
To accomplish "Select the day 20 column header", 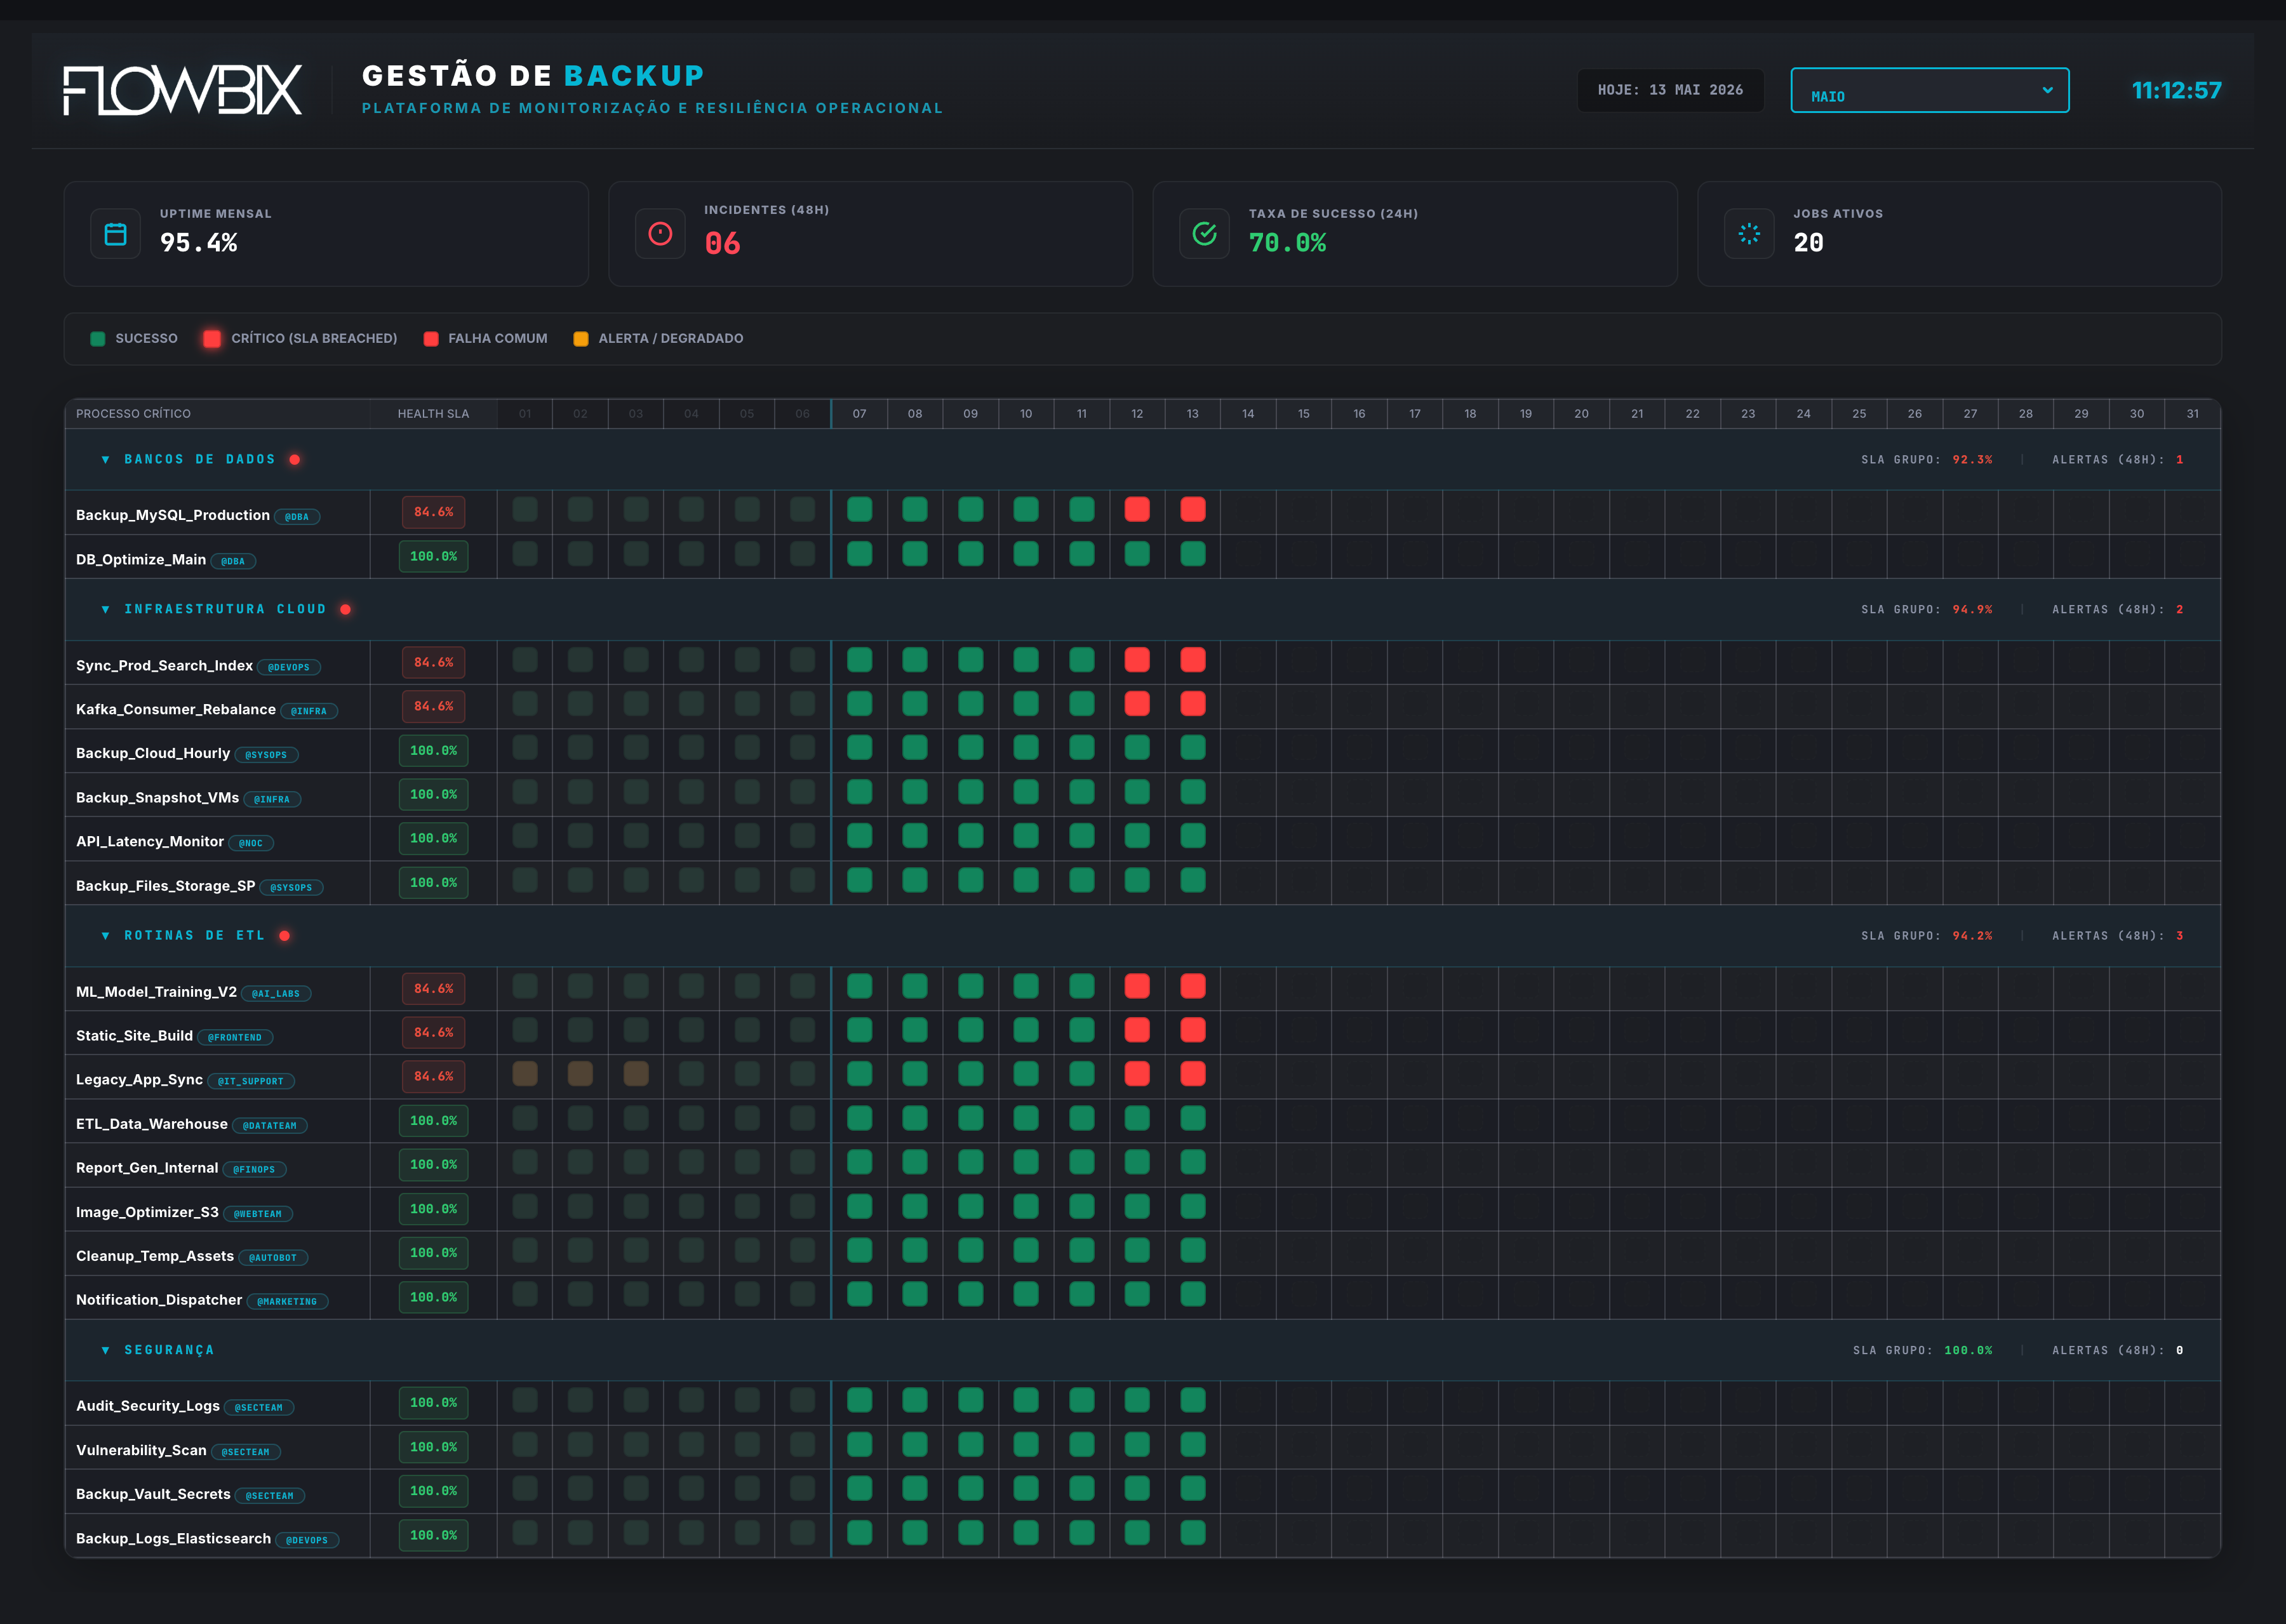I will click(1581, 414).
